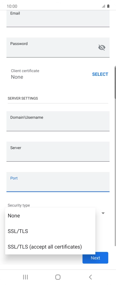Image resolution: width=116 pixels, height=285 pixels.
Task: Pick SSL/TLS (accept all certificates) option
Action: click(50, 247)
